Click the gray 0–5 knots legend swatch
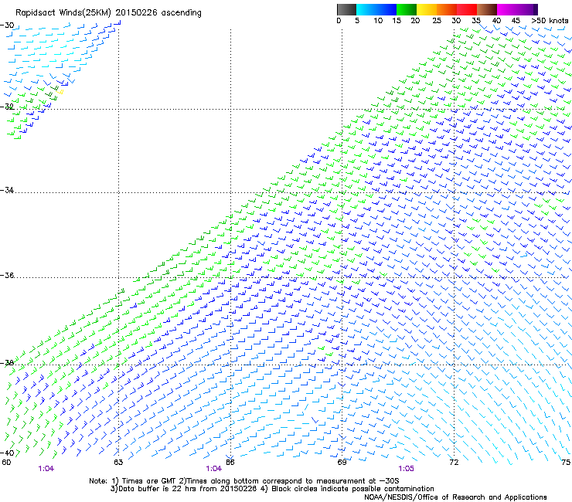572x502 pixels. point(346,9)
